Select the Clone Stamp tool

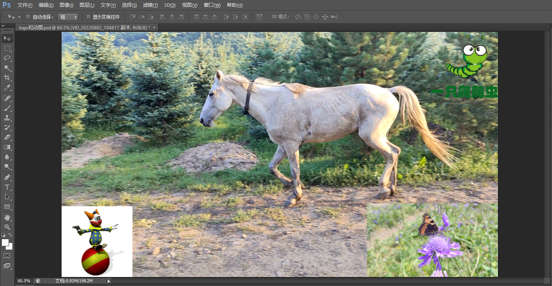click(x=7, y=118)
